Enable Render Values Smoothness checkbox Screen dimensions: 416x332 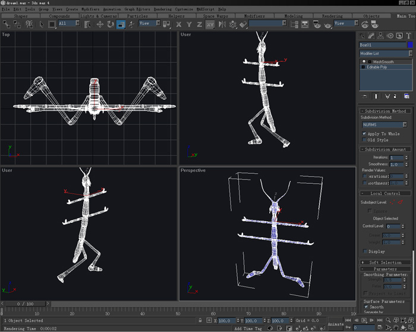coord(365,183)
